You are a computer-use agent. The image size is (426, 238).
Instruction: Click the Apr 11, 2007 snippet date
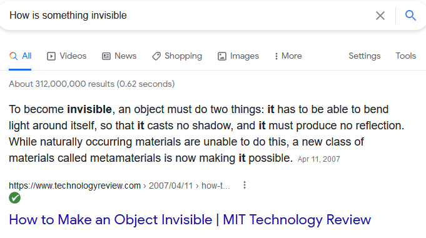pyautogui.click(x=318, y=159)
